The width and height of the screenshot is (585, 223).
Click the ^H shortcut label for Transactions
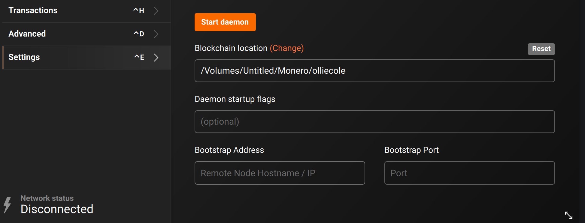[139, 11]
